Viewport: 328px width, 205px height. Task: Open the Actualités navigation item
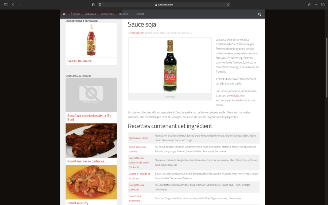(x=90, y=14)
